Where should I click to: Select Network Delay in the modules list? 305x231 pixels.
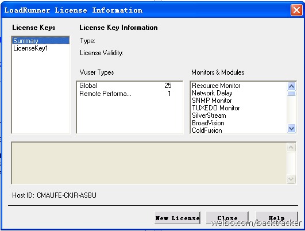(212, 93)
